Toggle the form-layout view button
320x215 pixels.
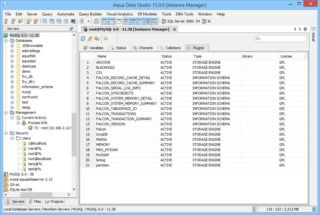pos(140,21)
